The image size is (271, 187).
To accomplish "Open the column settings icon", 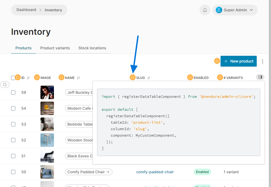I will click(x=260, y=77).
